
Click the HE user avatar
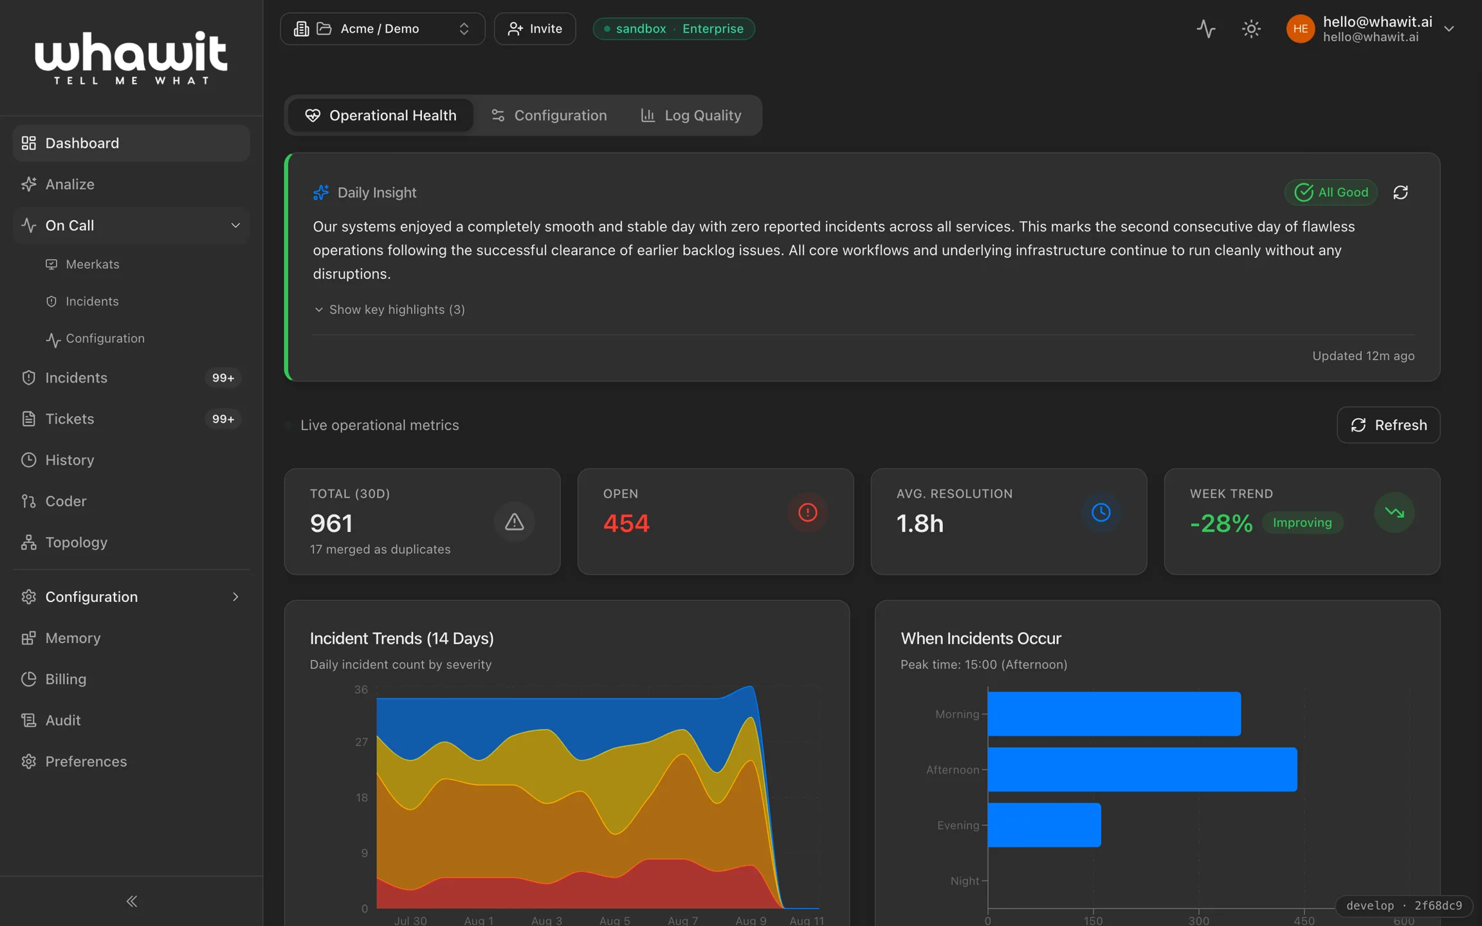pos(1301,29)
